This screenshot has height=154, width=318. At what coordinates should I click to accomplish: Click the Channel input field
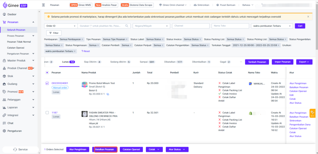pyautogui.click(x=191, y=26)
